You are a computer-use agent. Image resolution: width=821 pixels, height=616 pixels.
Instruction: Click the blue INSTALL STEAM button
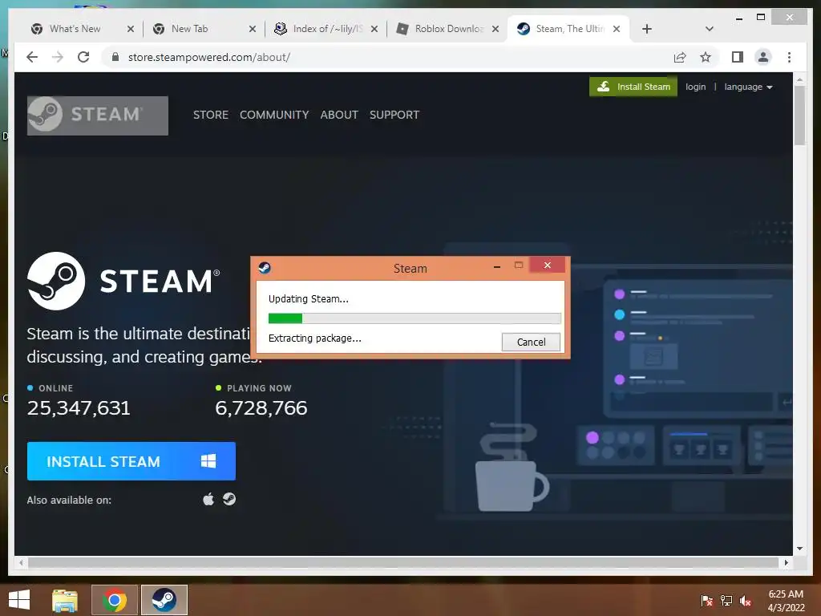coord(131,461)
